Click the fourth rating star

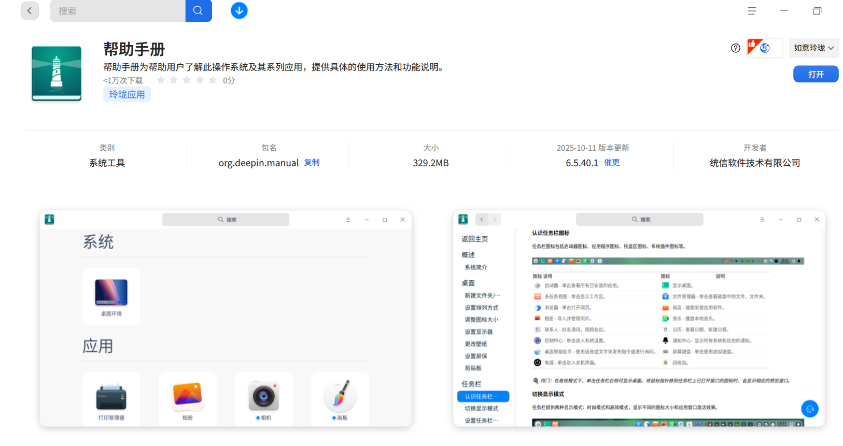click(x=200, y=80)
